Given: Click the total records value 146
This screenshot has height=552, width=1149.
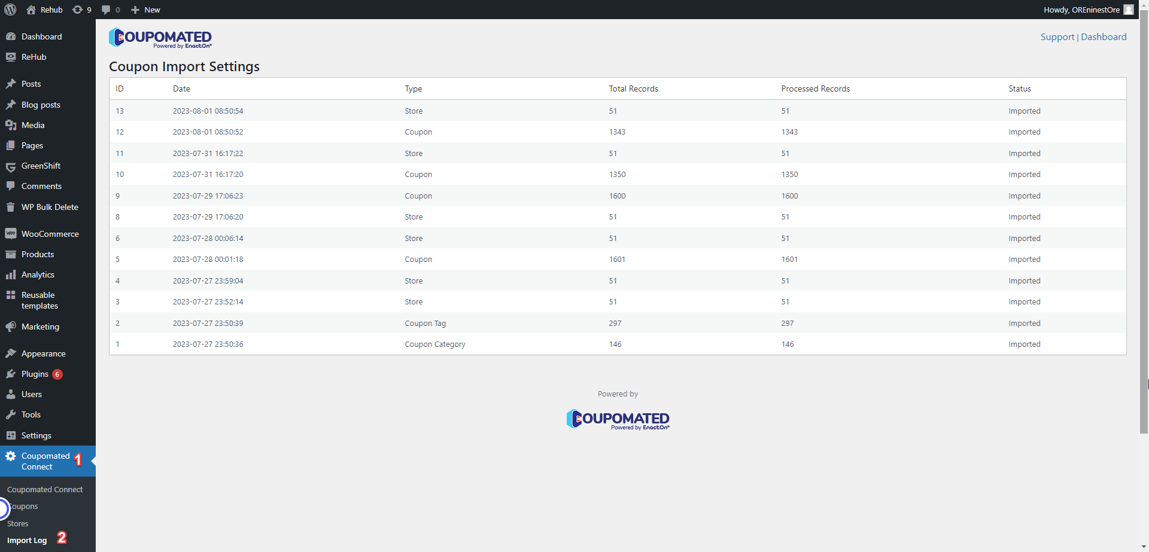Looking at the screenshot, I should pyautogui.click(x=615, y=344).
